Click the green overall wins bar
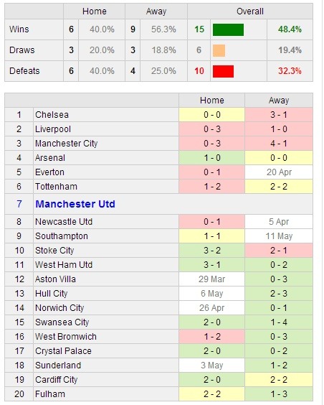Viewport: 324px width, 405px height. coord(228,29)
